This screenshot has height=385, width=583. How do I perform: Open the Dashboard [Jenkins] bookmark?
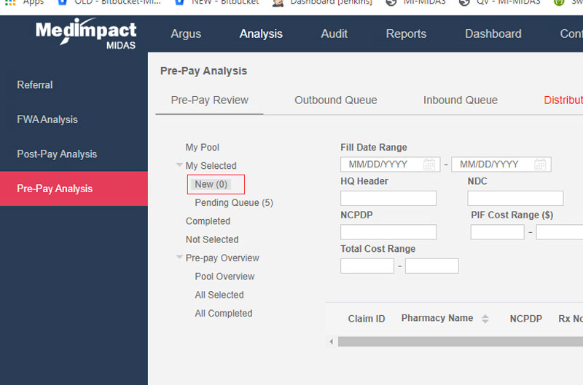click(322, 2)
